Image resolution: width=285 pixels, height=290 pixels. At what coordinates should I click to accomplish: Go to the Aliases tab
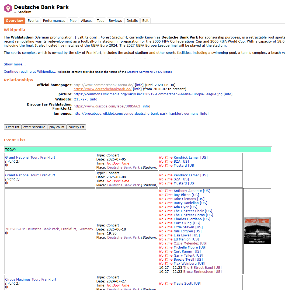pyautogui.click(x=86, y=21)
